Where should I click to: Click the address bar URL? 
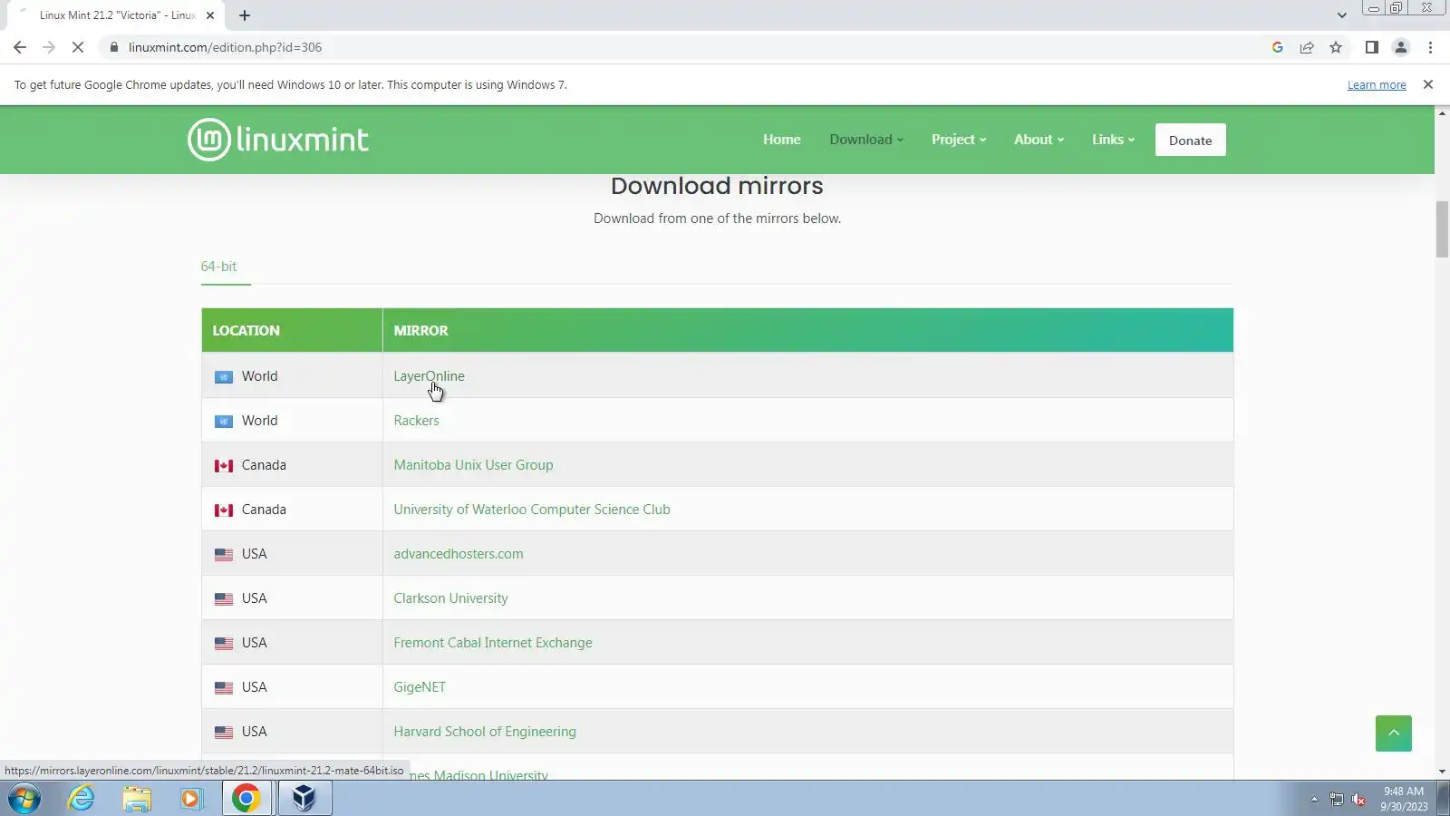pyautogui.click(x=225, y=47)
